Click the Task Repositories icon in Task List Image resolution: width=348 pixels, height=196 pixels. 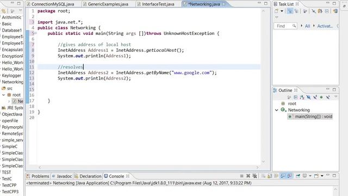(x=335, y=11)
